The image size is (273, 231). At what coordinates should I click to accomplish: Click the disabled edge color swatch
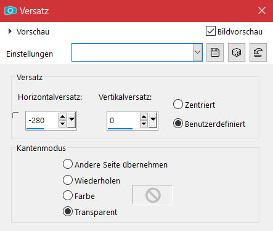coord(152,195)
